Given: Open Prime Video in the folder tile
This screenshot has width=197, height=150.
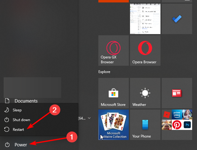Looking at the screenshot, I should click(x=177, y=114).
